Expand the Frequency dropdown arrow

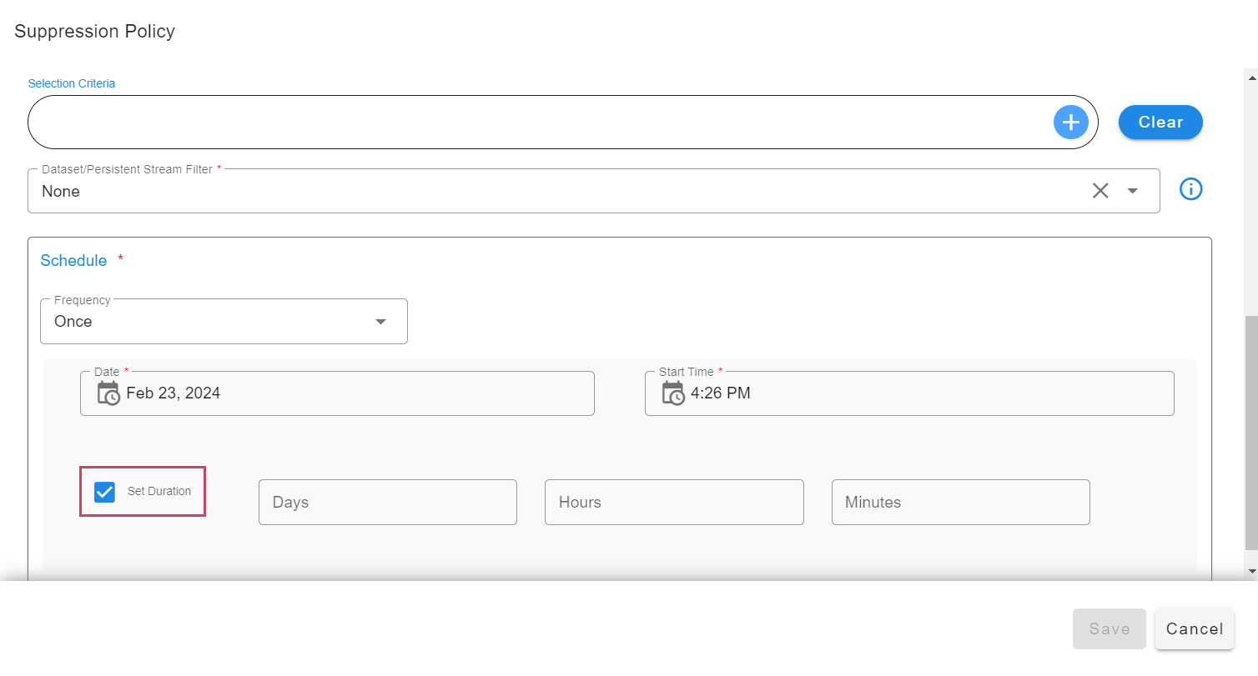[x=380, y=322]
